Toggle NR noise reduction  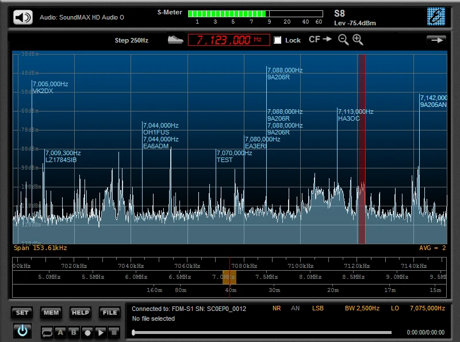coord(277,309)
